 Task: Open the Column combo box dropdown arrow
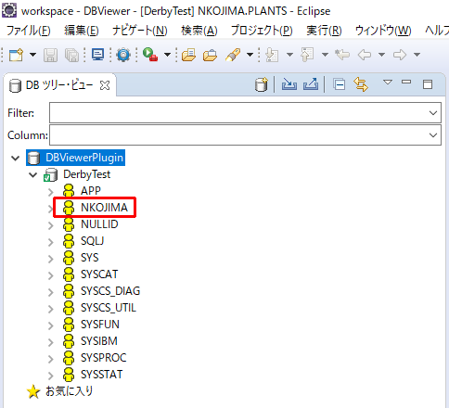(x=433, y=135)
